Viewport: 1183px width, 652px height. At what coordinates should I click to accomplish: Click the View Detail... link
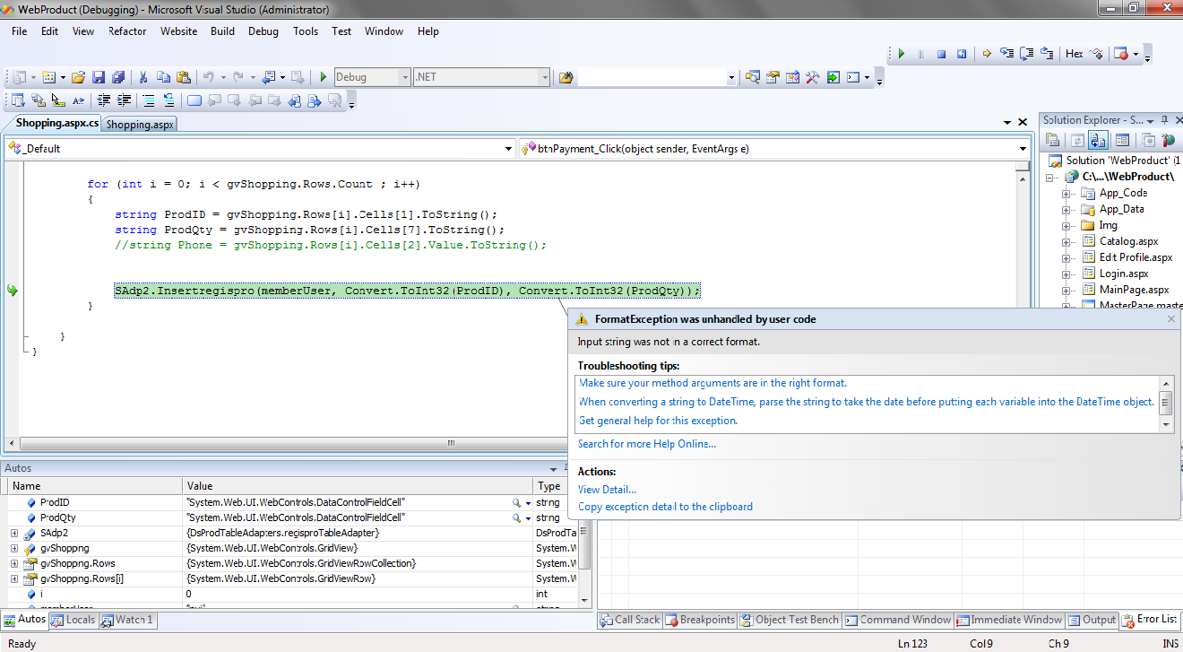607,490
